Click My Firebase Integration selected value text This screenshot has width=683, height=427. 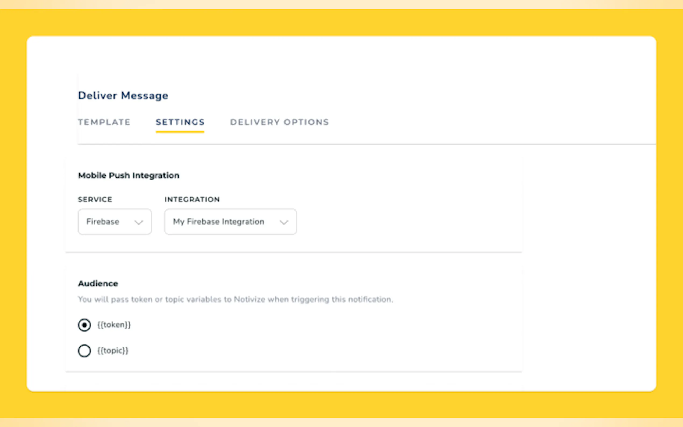[219, 222]
